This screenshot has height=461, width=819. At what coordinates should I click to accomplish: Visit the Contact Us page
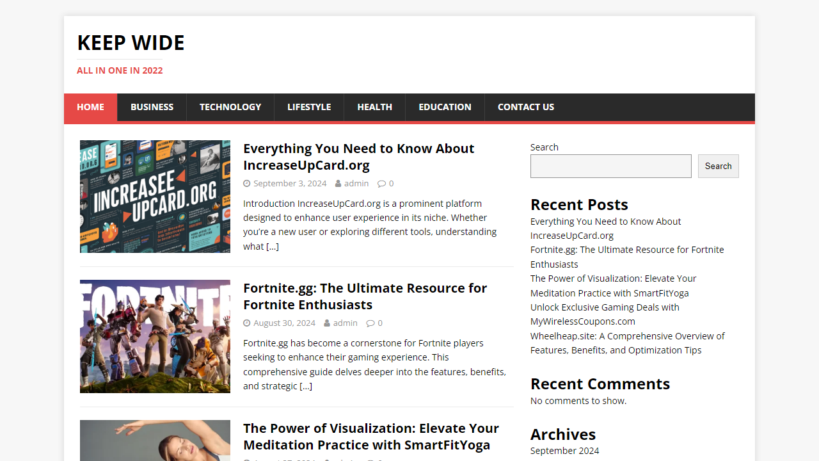pyautogui.click(x=525, y=107)
